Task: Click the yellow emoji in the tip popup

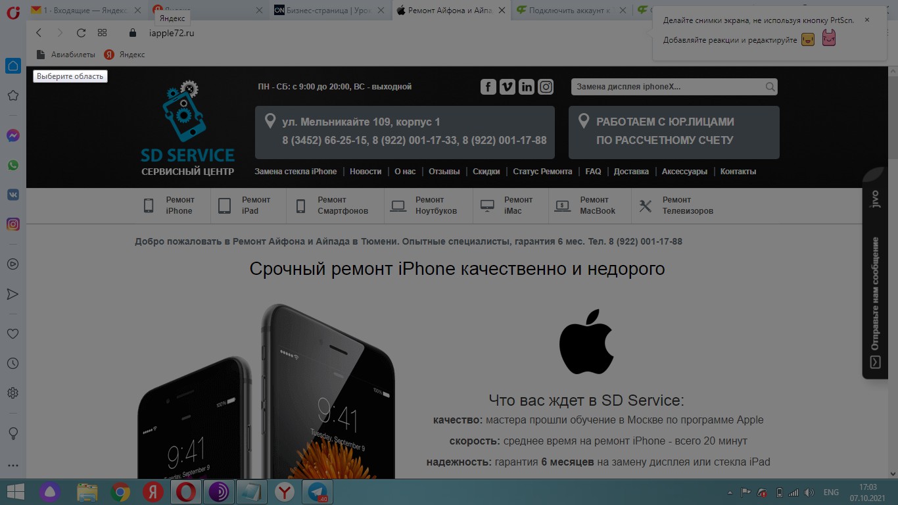Action: (808, 39)
